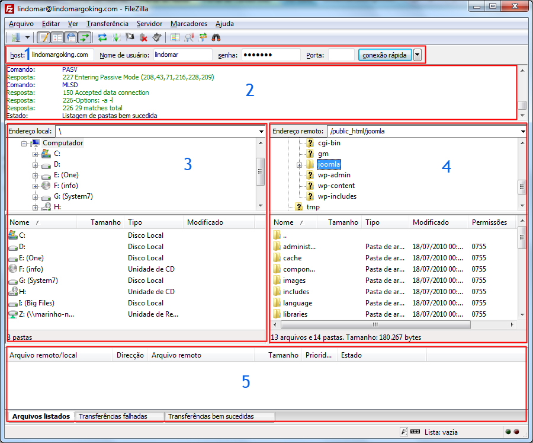Open the Transferência menu
The height and width of the screenshot is (443, 533).
(107, 24)
